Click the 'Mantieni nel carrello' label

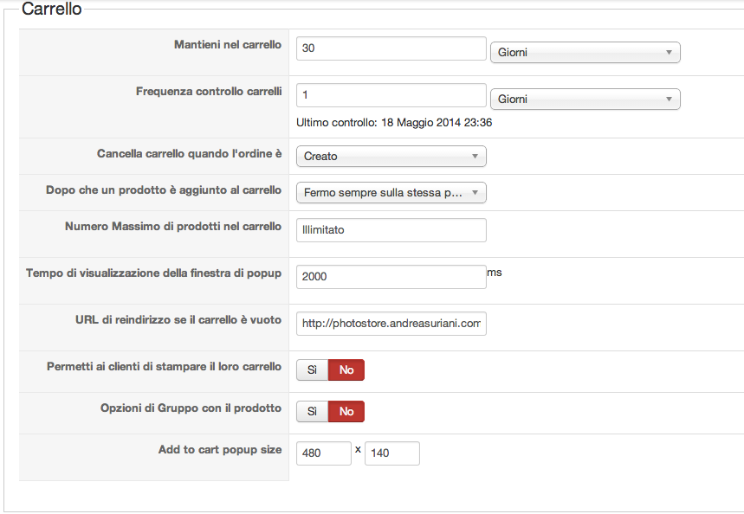coord(228,45)
